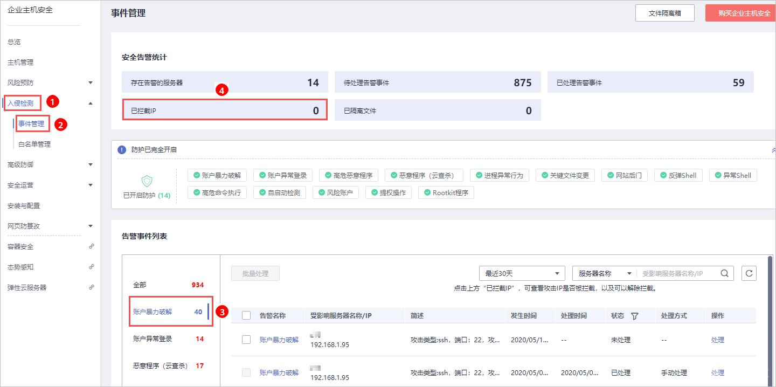The width and height of the screenshot is (776, 387).
Task: Click the 文件隔离箱 button
Action: click(x=664, y=13)
